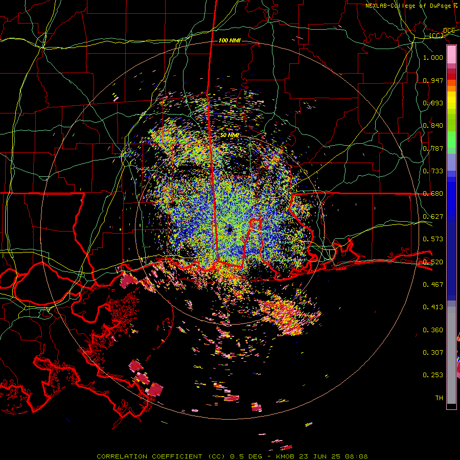Click the 0.307 scale value
Viewport: 460px width, 460px height.
[433, 353]
